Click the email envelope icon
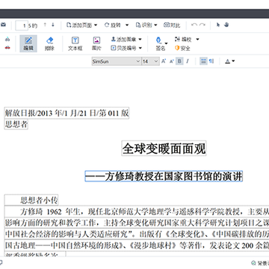 pos(3,25)
